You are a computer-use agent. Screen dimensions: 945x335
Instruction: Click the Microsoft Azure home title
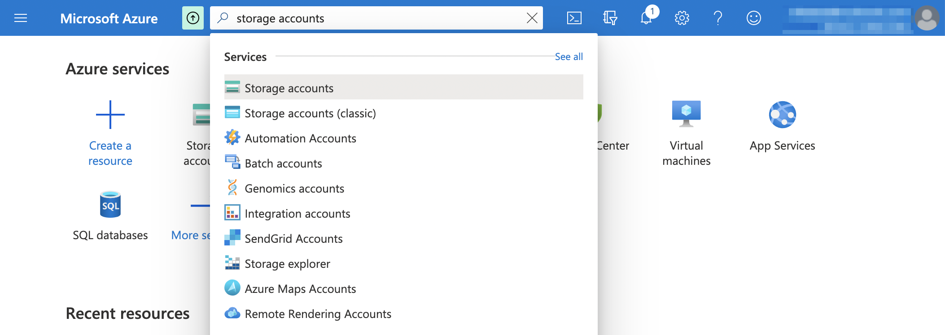tap(109, 18)
